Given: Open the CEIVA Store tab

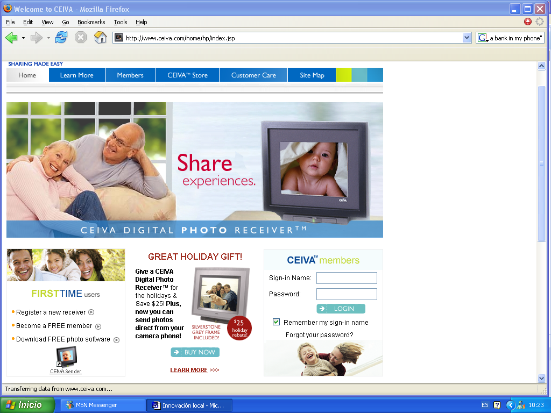Looking at the screenshot, I should click(187, 75).
